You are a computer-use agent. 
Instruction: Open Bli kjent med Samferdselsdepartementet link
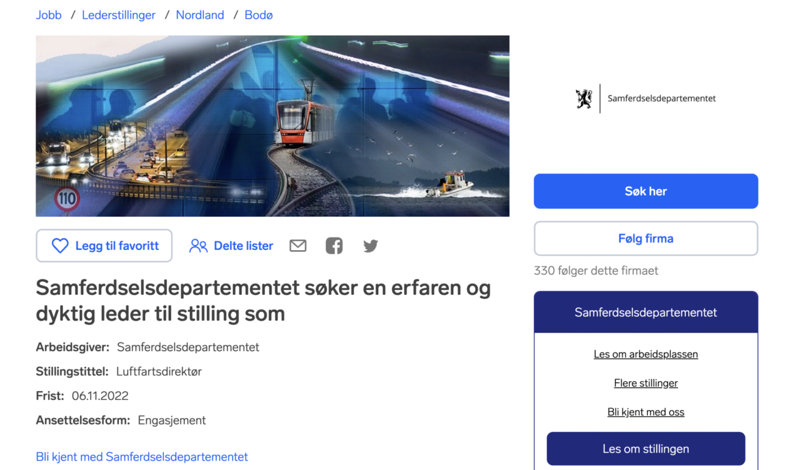tap(142, 457)
